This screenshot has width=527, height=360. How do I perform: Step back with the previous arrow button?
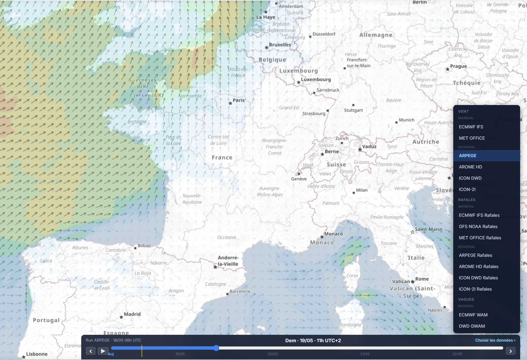(91, 351)
